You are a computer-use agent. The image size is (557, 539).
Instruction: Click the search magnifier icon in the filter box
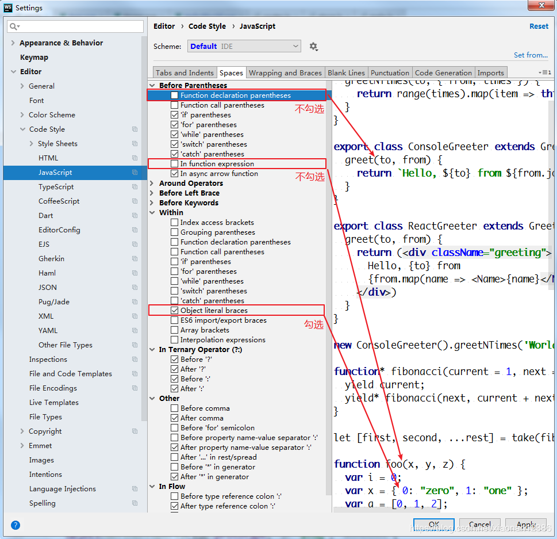(14, 26)
